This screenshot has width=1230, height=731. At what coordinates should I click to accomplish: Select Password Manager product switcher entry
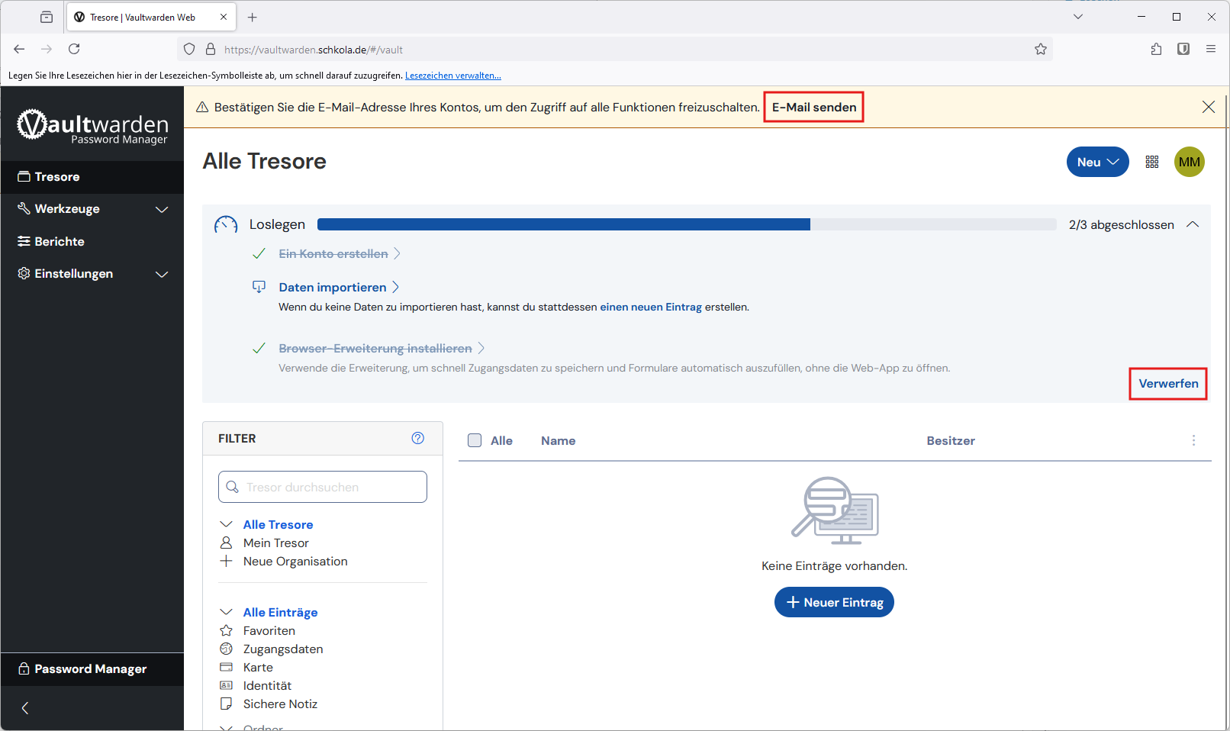click(92, 669)
